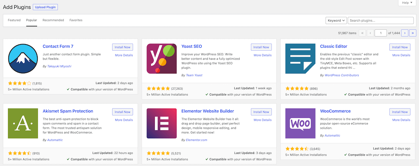This screenshot has width=419, height=166.
Task: Focus the Search plugins field
Action: pos(381,21)
